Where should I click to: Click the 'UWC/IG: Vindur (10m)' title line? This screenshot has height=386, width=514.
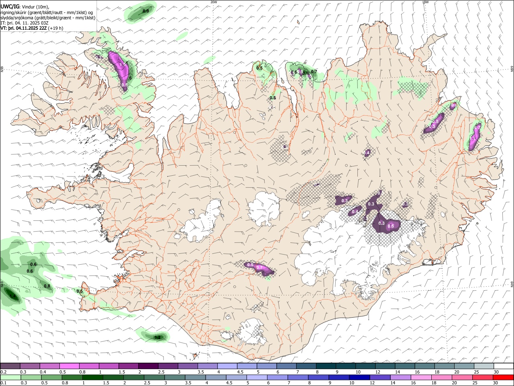tap(25, 7)
